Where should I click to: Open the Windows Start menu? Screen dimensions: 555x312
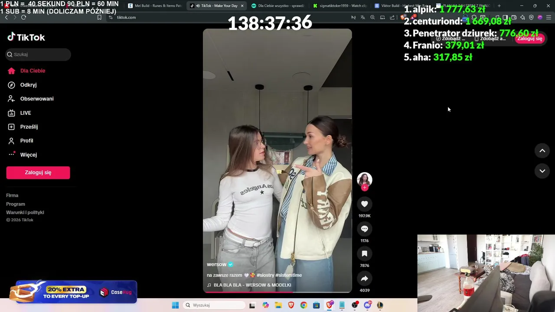coord(175,305)
